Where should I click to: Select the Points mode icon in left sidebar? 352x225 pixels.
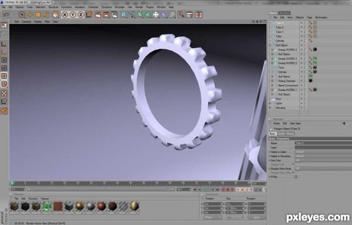[x=4, y=60]
